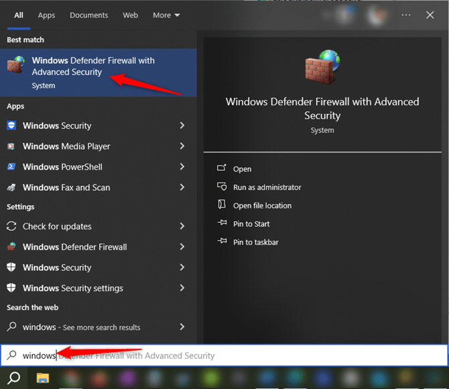The image size is (449, 389).
Task: Switch to the Documents search tab
Action: pyautogui.click(x=88, y=15)
